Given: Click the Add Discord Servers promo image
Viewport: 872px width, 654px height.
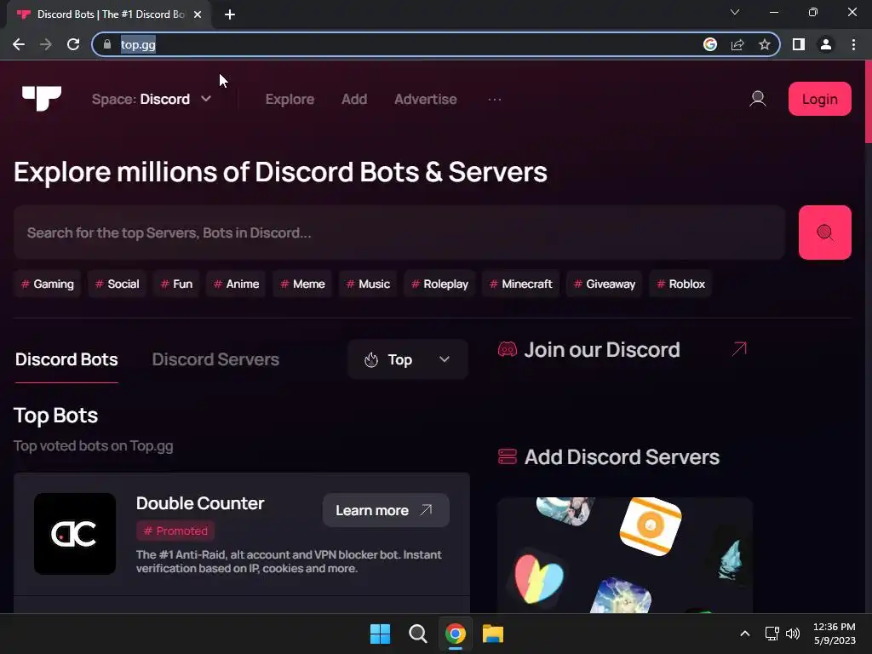Looking at the screenshot, I should coord(624,555).
